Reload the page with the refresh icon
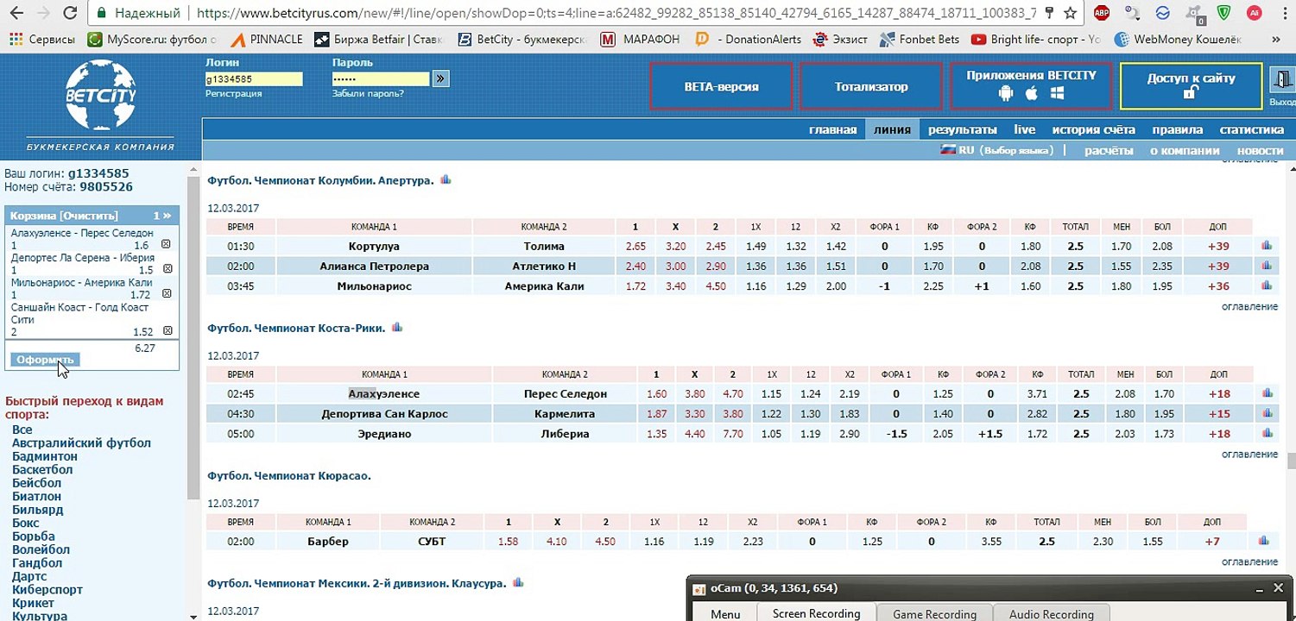The image size is (1296, 621). (71, 13)
